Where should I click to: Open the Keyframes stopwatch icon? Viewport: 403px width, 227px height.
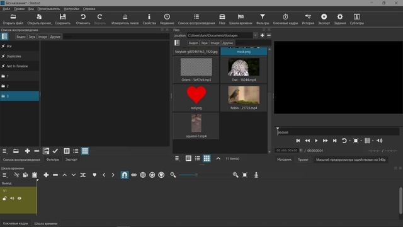[x=285, y=17]
